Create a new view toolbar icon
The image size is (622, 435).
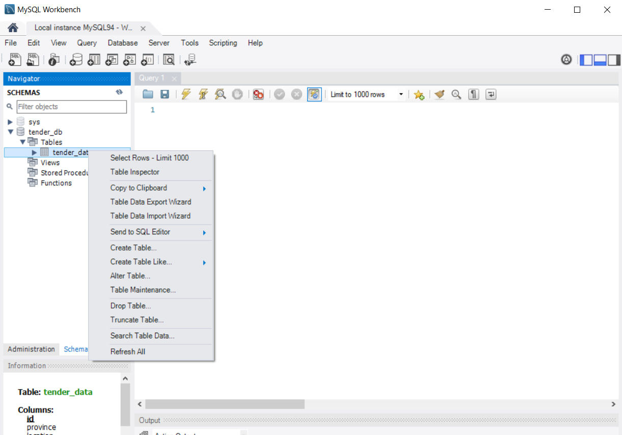(x=112, y=60)
